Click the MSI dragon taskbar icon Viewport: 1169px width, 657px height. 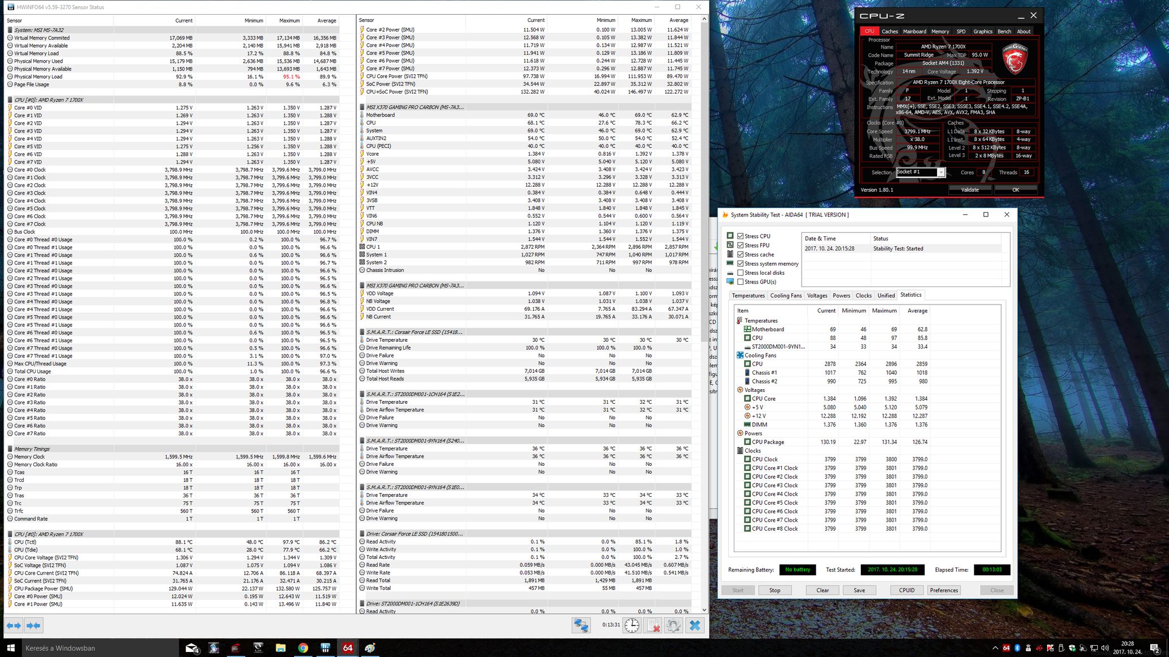[x=235, y=648]
